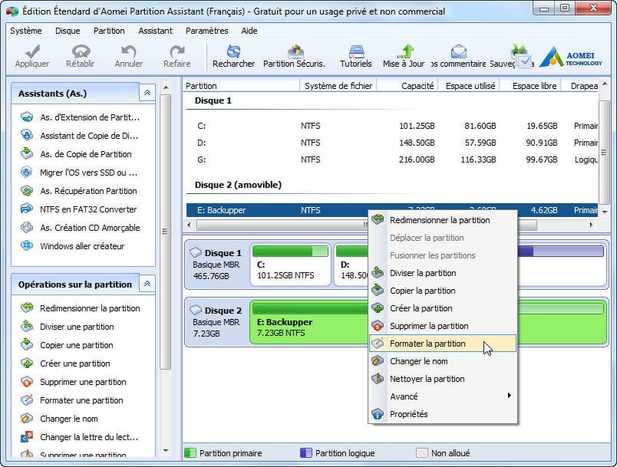The height and width of the screenshot is (467, 617).
Task: Collapse the Opérations sur la partition panel
Action: coord(147,284)
